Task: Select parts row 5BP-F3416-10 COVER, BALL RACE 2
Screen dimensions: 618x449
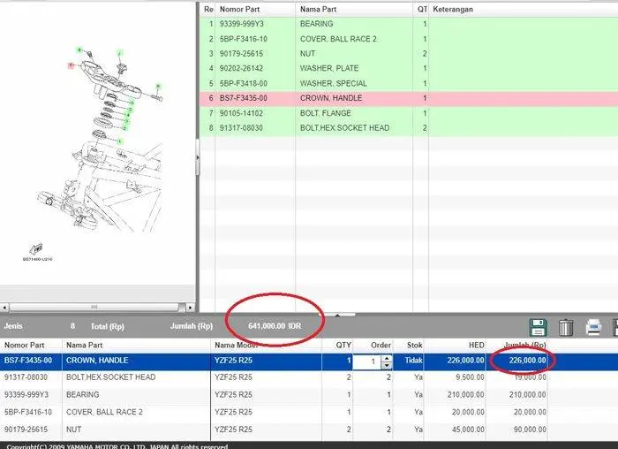Action: point(409,39)
